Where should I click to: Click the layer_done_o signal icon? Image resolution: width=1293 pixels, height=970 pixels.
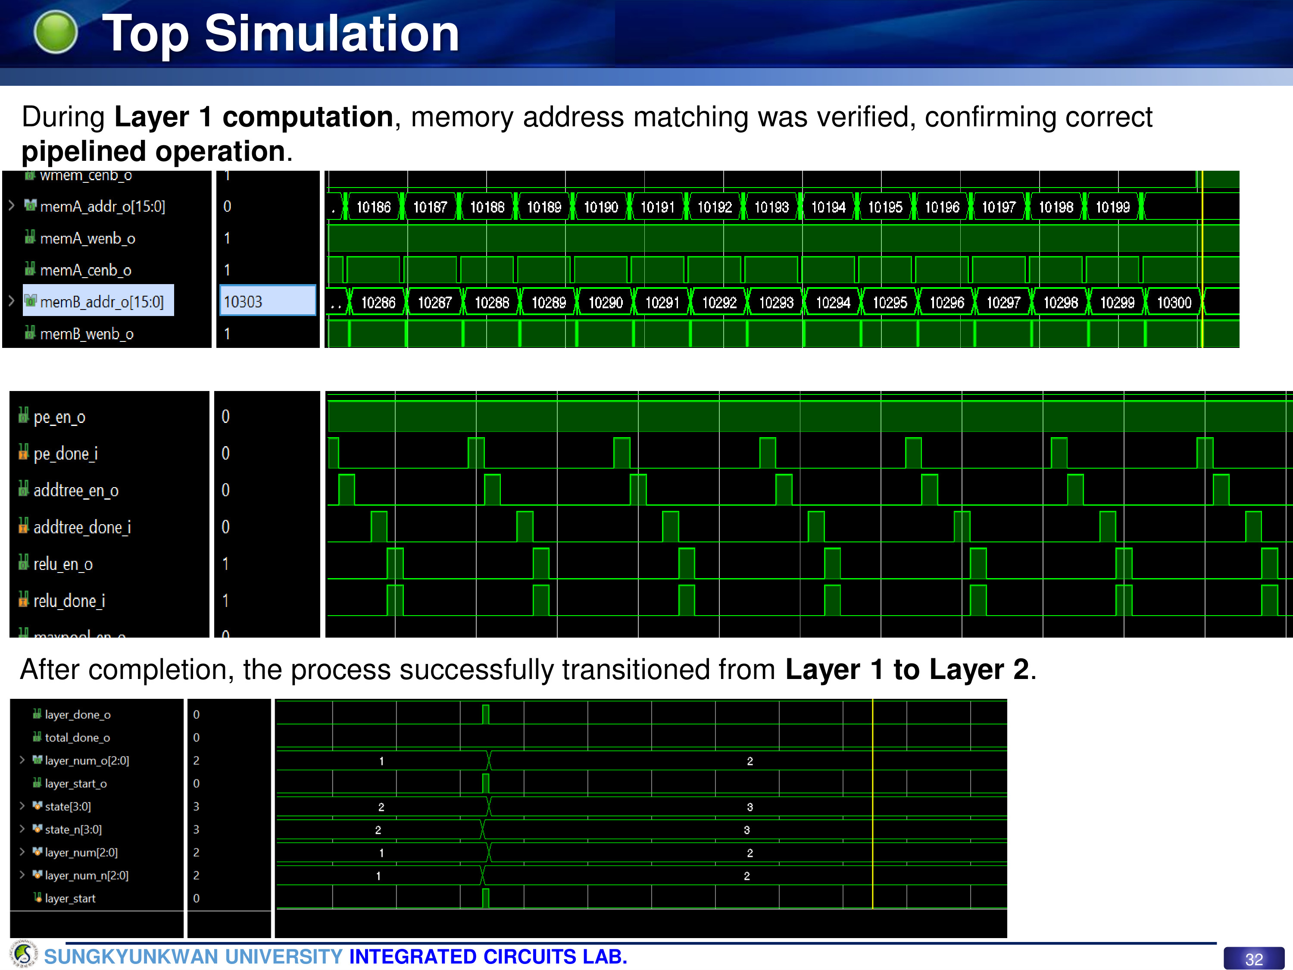point(37,713)
